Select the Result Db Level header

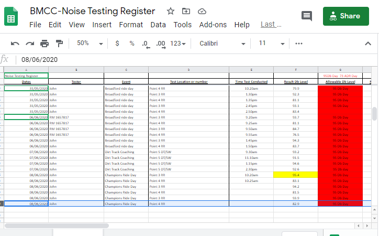(x=296, y=82)
